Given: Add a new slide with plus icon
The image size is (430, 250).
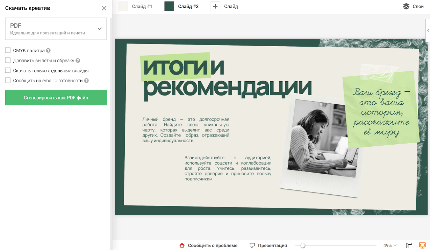Looking at the screenshot, I should coord(215,6).
